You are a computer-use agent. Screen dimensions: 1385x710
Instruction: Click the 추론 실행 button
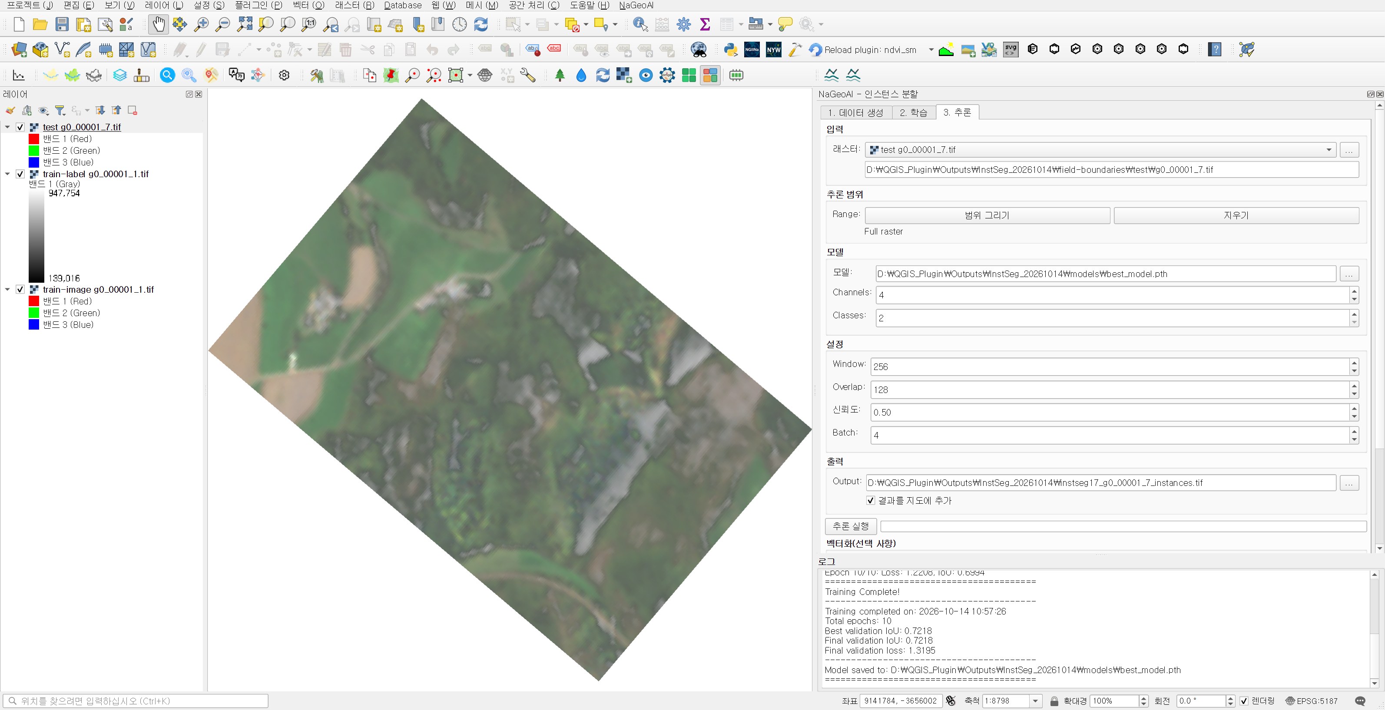coord(851,526)
